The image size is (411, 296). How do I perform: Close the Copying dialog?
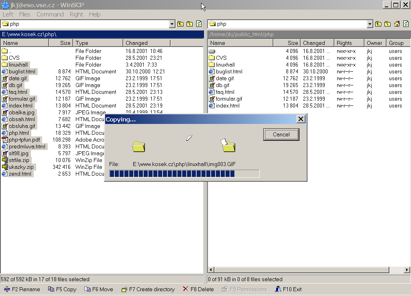[301, 119]
